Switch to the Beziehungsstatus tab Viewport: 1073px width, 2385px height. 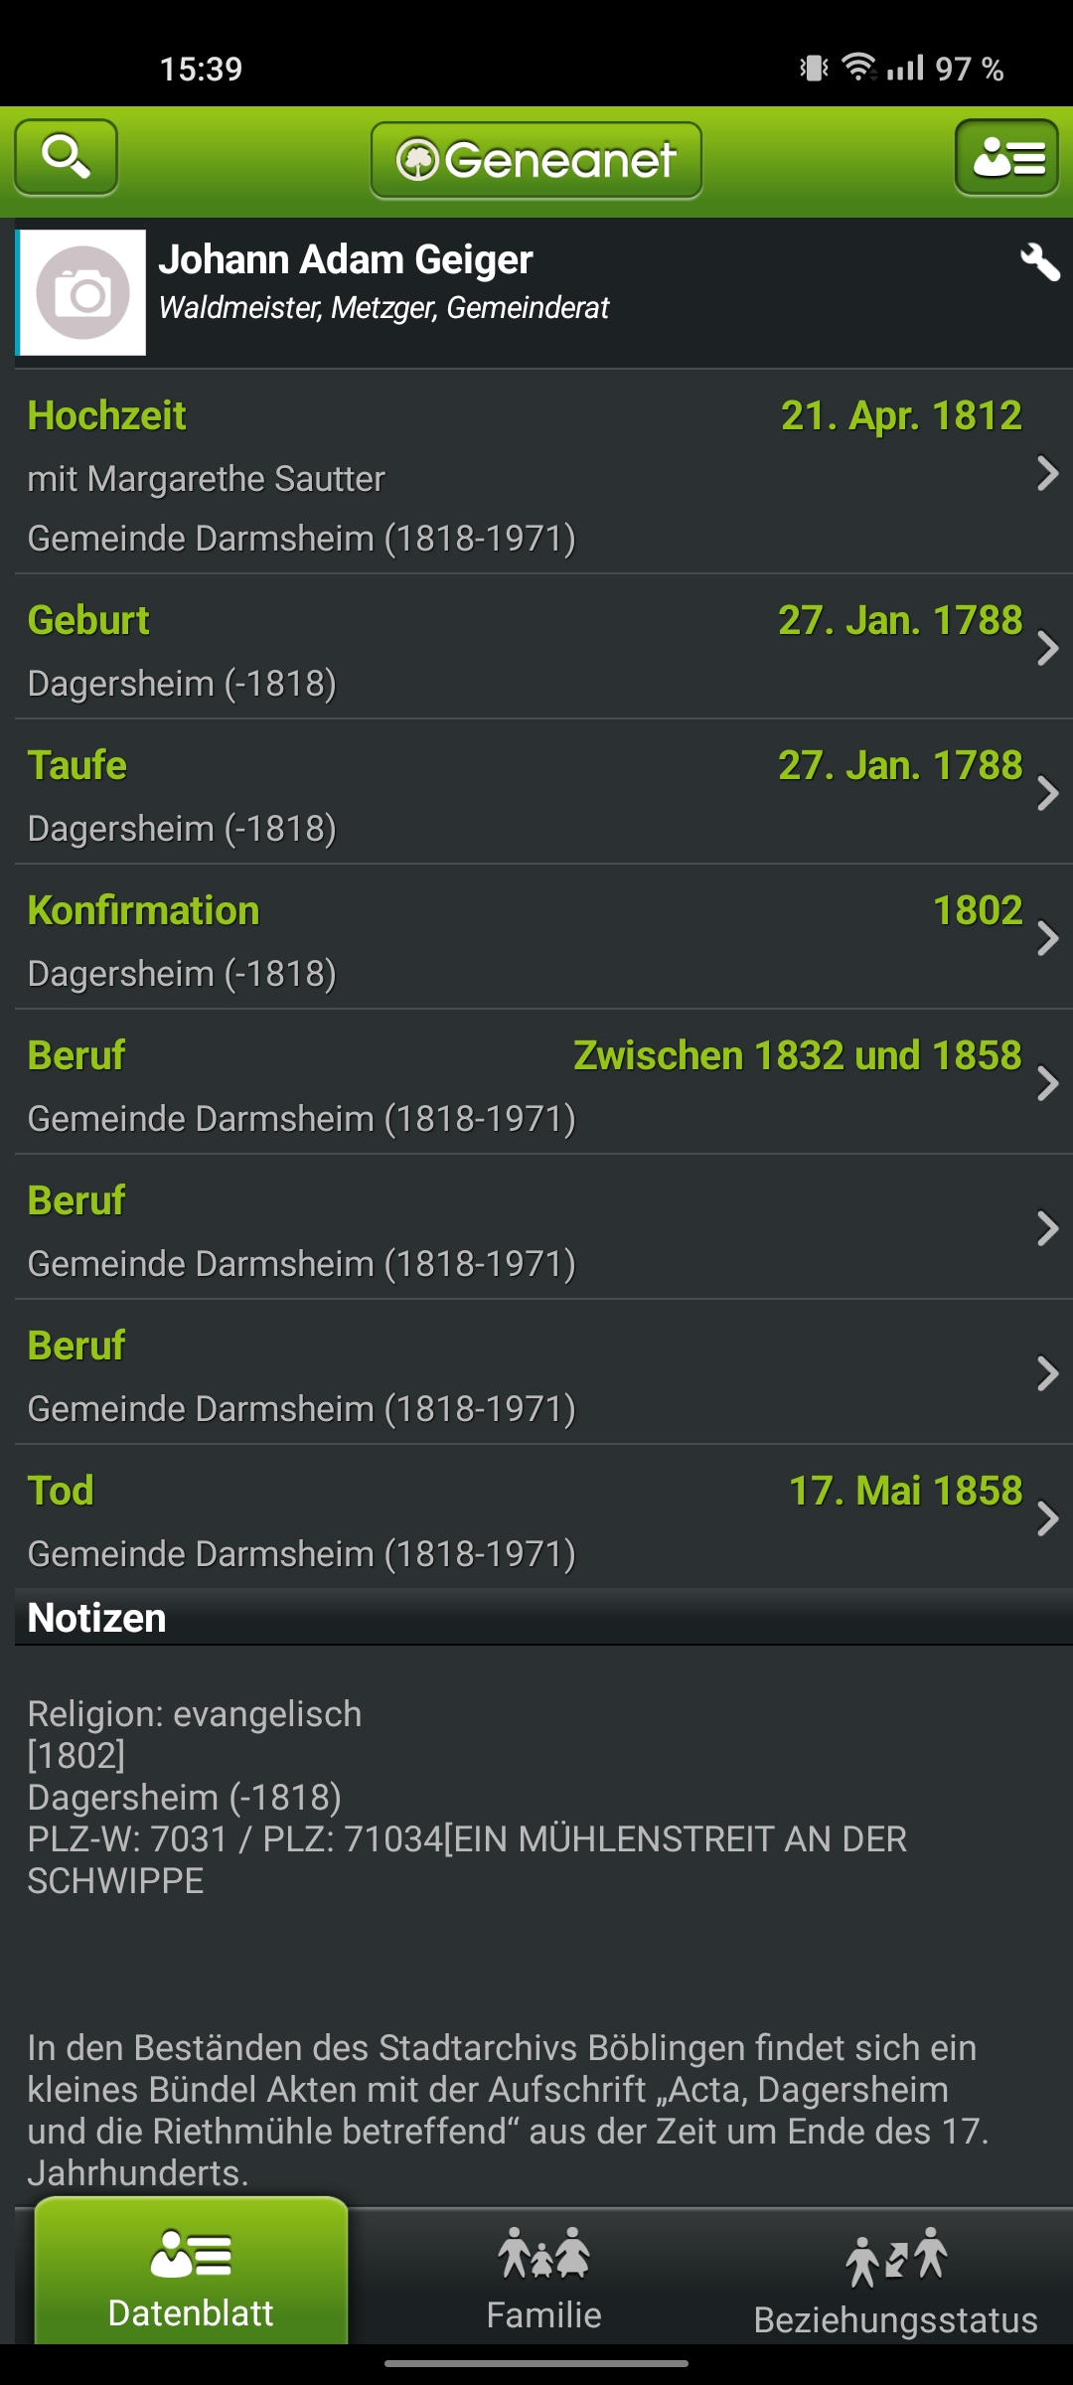tap(895, 2276)
